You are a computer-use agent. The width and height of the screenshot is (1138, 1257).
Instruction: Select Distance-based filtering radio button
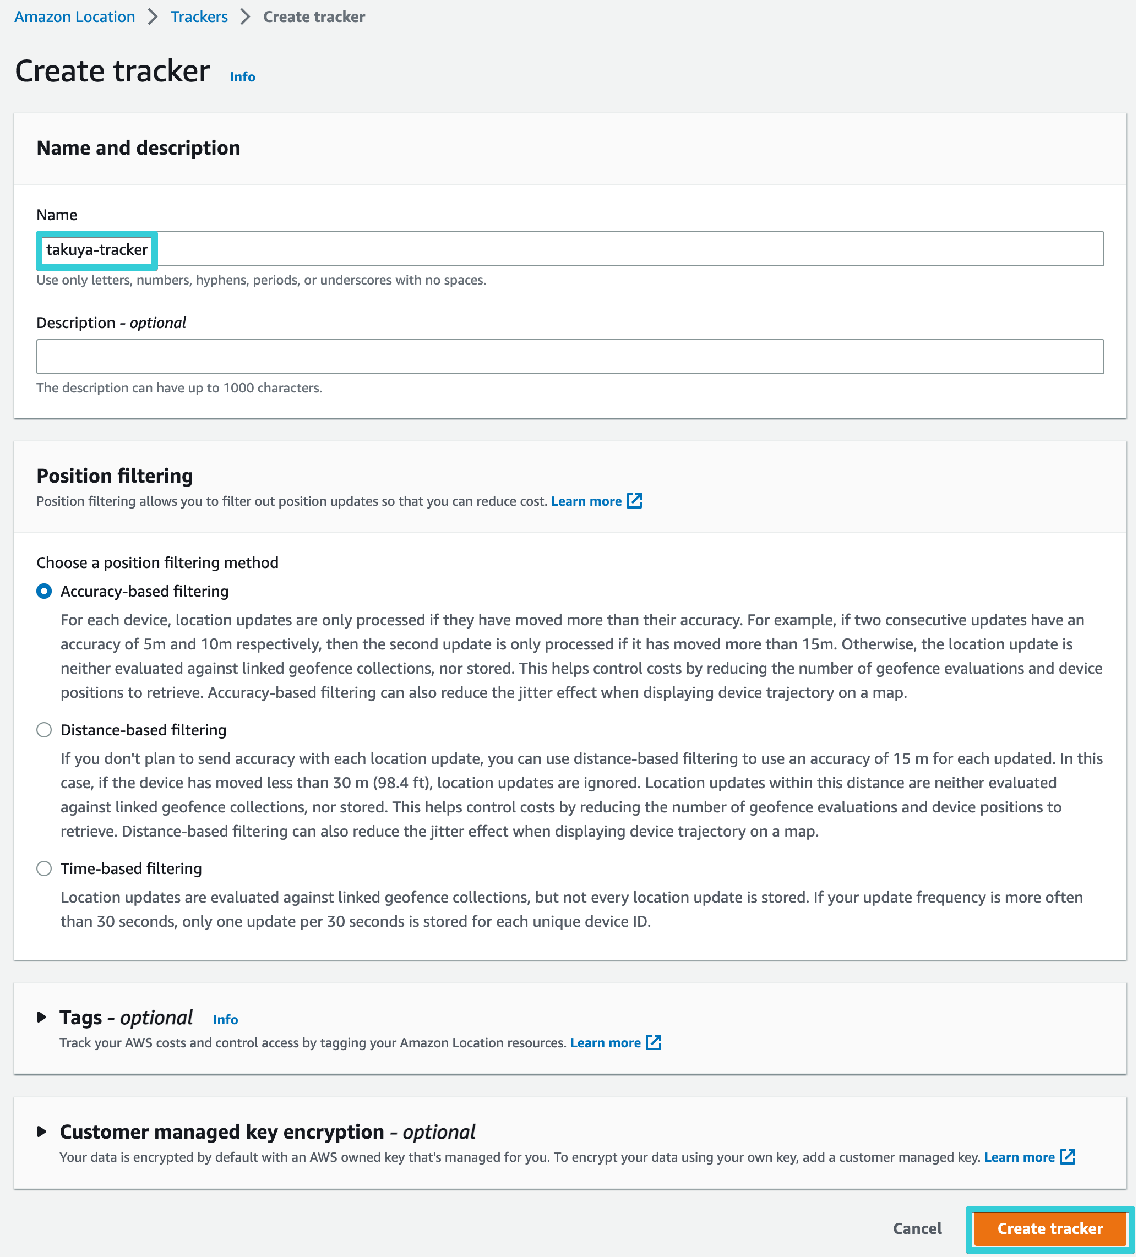point(43,730)
